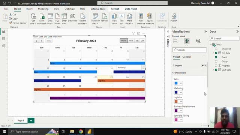240x135 pixels.
Task: Click the visual's filter icon
Action: 133,33
